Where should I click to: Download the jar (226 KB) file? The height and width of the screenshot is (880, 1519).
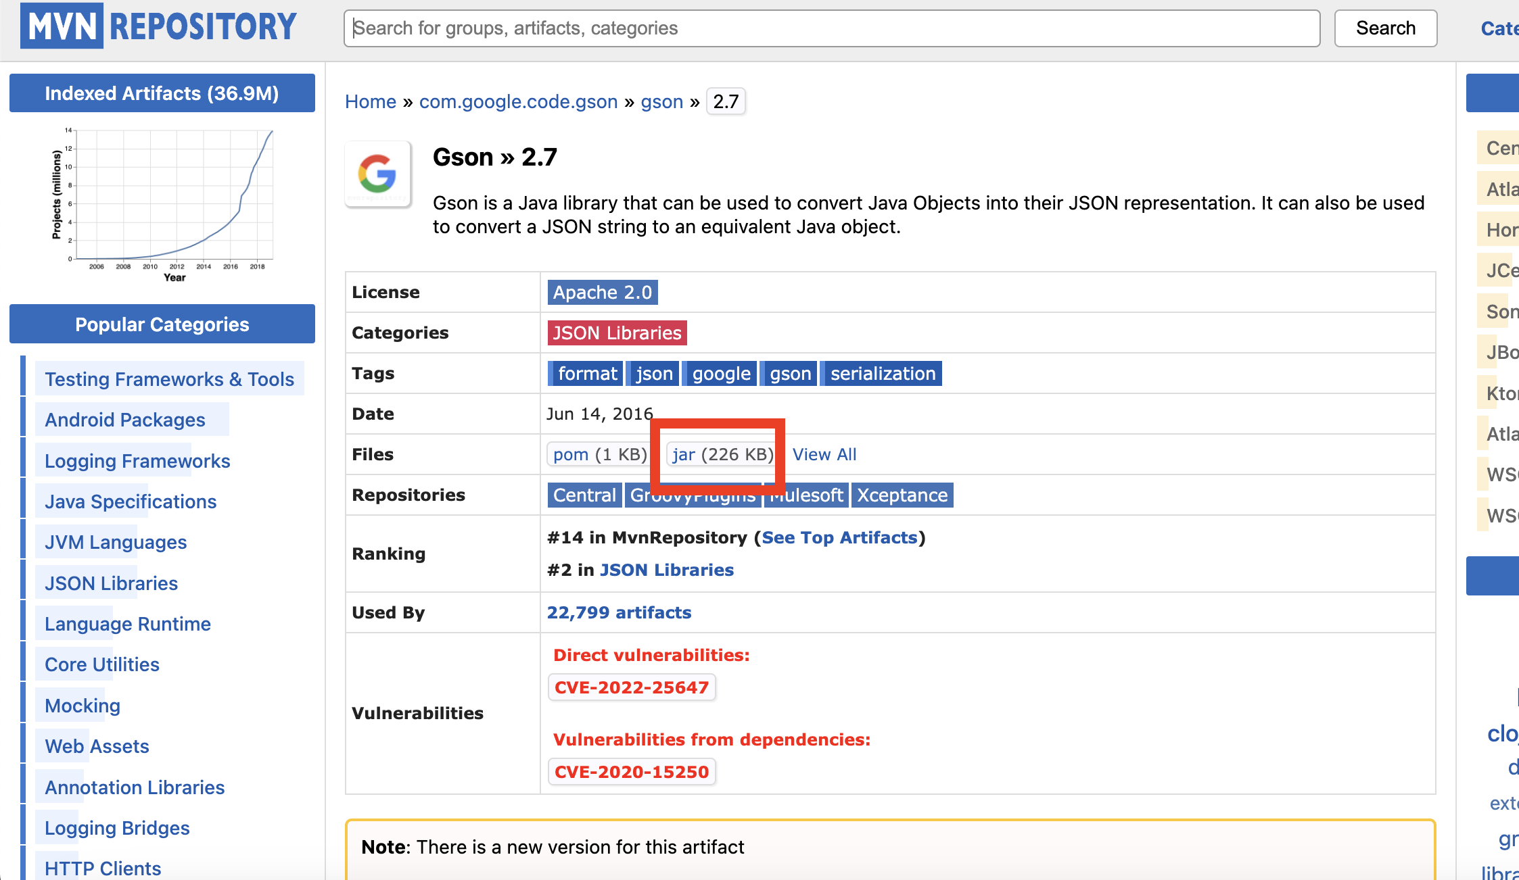[684, 454]
